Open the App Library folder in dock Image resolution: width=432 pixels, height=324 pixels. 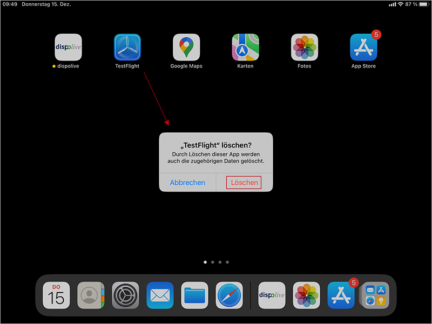375,295
